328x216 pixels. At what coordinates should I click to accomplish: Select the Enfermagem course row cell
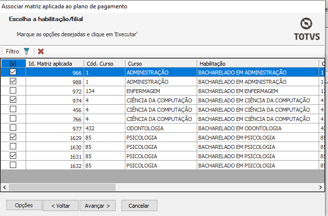[x=160, y=91]
